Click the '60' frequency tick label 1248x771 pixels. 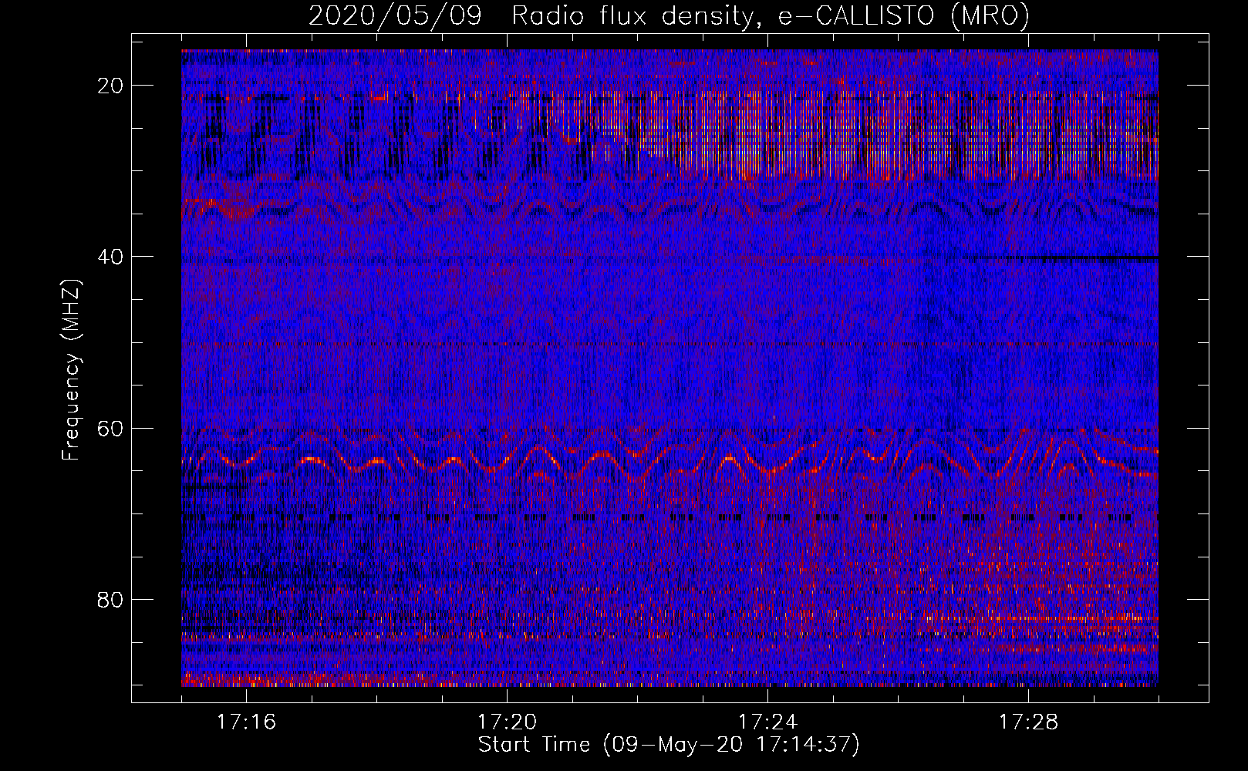111,428
